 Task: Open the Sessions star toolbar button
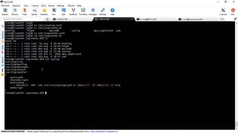pos(44,12)
